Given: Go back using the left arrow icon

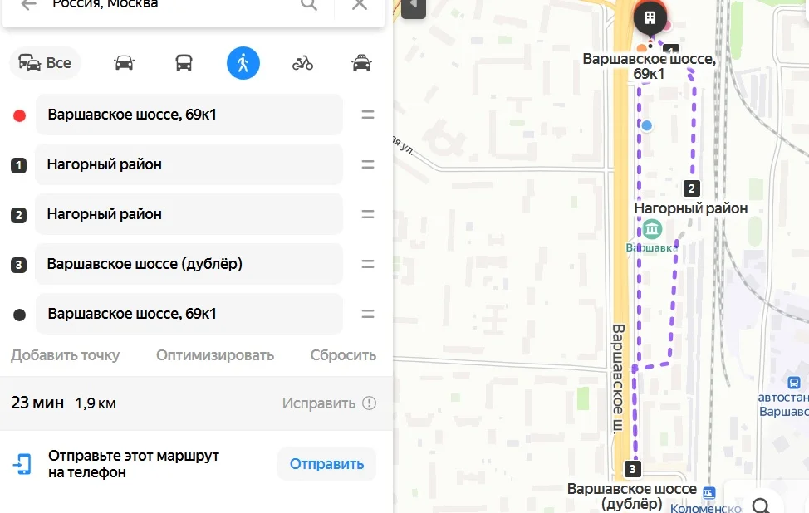Looking at the screenshot, I should click(28, 5).
